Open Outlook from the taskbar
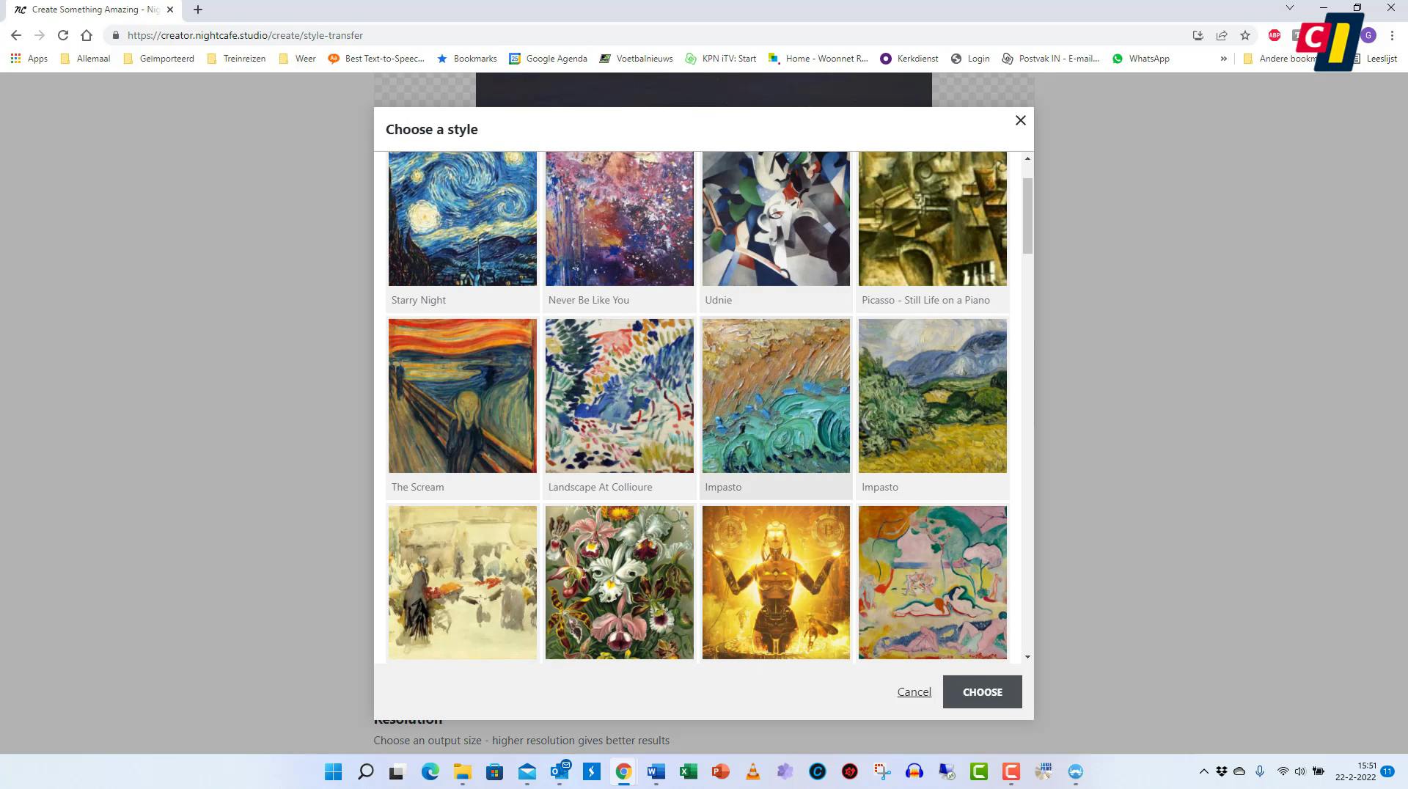1408x789 pixels. coord(560,771)
